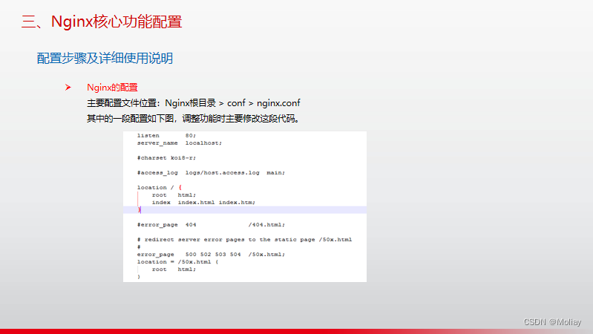The image size is (593, 334).
Task: Click the slide title 'Nginx核心功能配置'
Action: click(x=102, y=22)
